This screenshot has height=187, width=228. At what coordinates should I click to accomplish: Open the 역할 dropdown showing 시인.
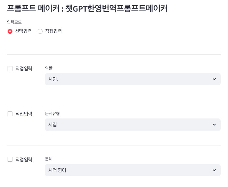128,79
